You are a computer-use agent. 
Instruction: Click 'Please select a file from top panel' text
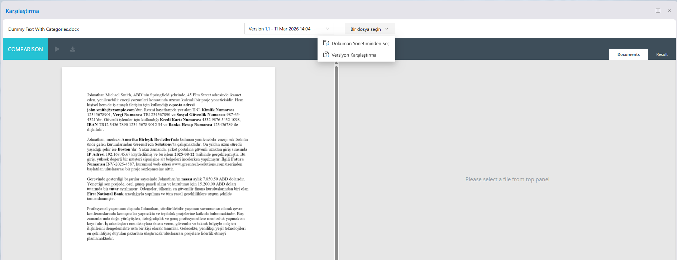point(507,179)
